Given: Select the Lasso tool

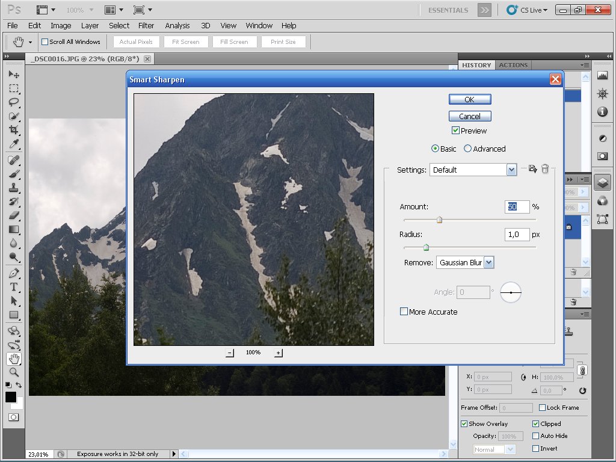Looking at the screenshot, I should (14, 102).
